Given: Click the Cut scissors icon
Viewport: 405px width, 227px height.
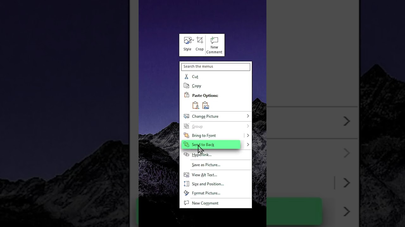Looking at the screenshot, I should click(x=186, y=77).
